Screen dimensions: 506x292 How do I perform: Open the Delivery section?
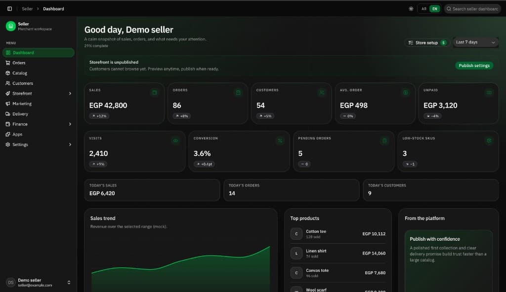[39, 114]
